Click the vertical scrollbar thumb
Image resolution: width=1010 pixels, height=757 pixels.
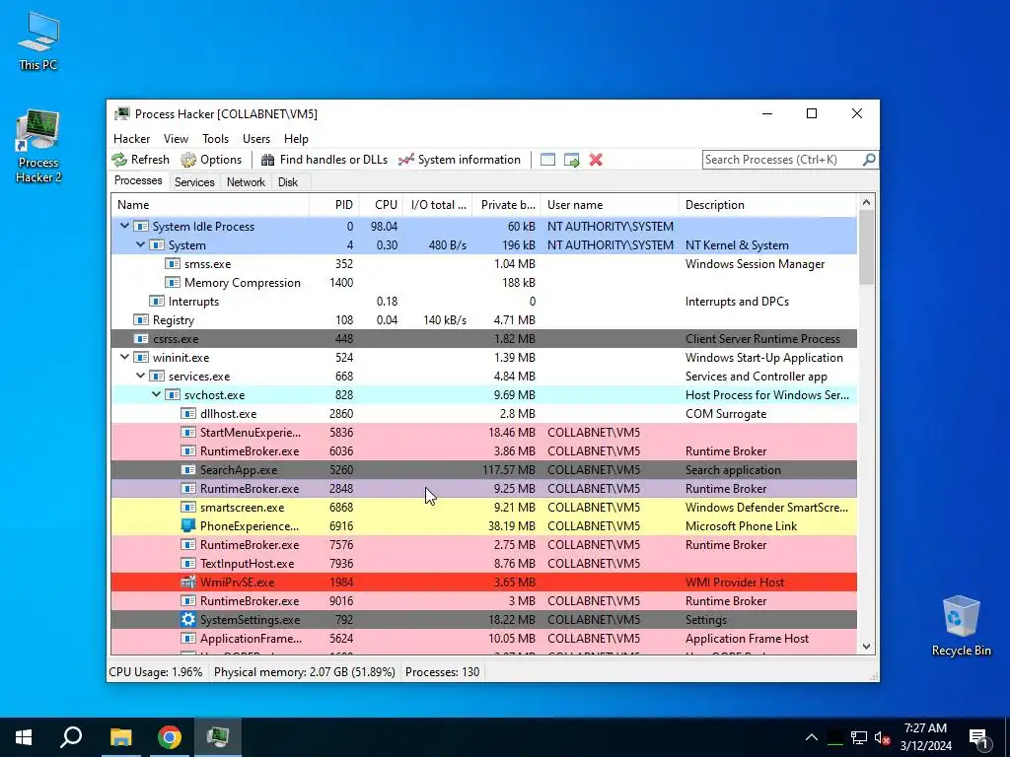pos(866,247)
